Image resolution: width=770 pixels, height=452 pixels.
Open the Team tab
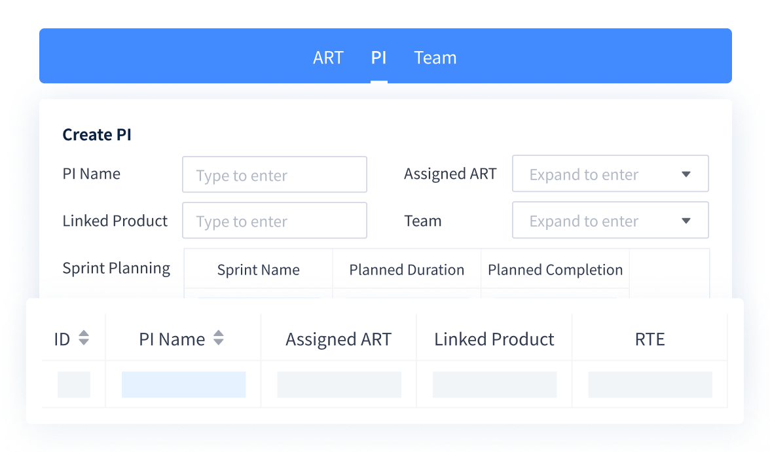tap(435, 58)
